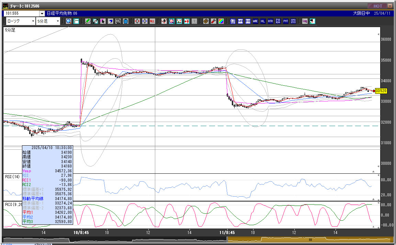Screen dimensions: 396x245
Task: Click the red bar chart icon
Action: tap(179, 21)
